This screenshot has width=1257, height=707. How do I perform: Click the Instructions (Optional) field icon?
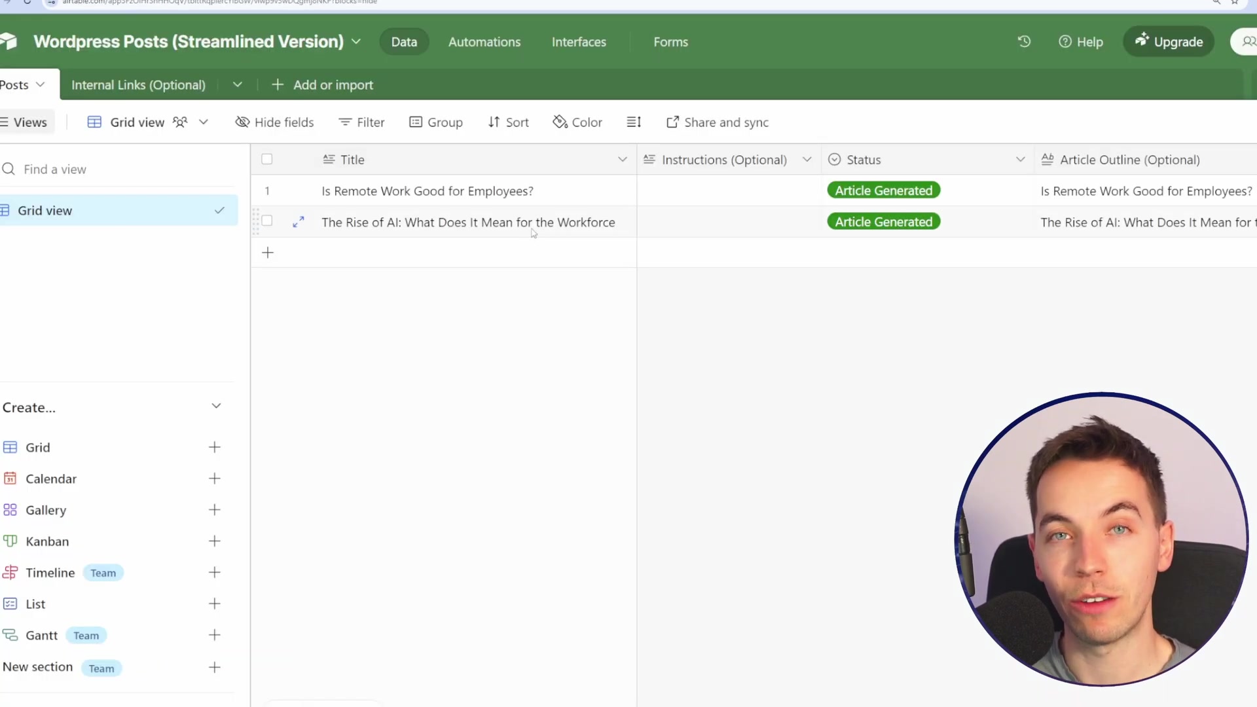click(649, 159)
